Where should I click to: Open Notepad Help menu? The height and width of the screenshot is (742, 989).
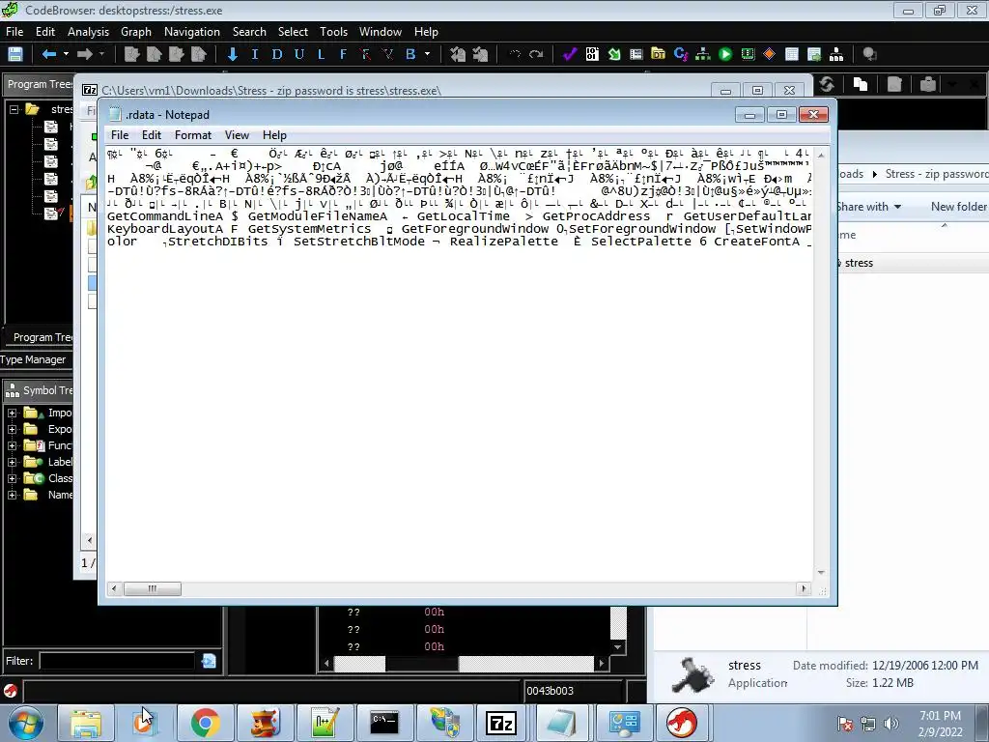274,135
